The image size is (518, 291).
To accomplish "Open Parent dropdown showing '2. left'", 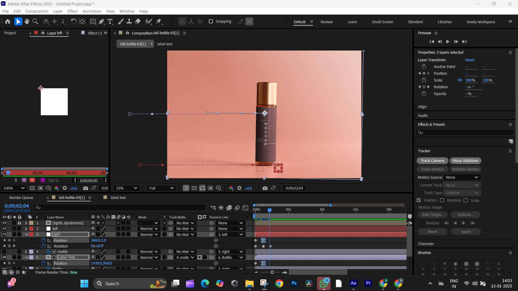I will (230, 235).
